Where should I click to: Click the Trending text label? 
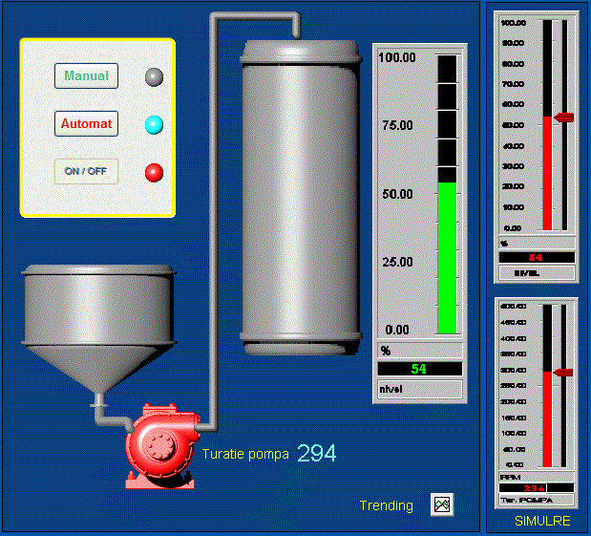[386, 505]
